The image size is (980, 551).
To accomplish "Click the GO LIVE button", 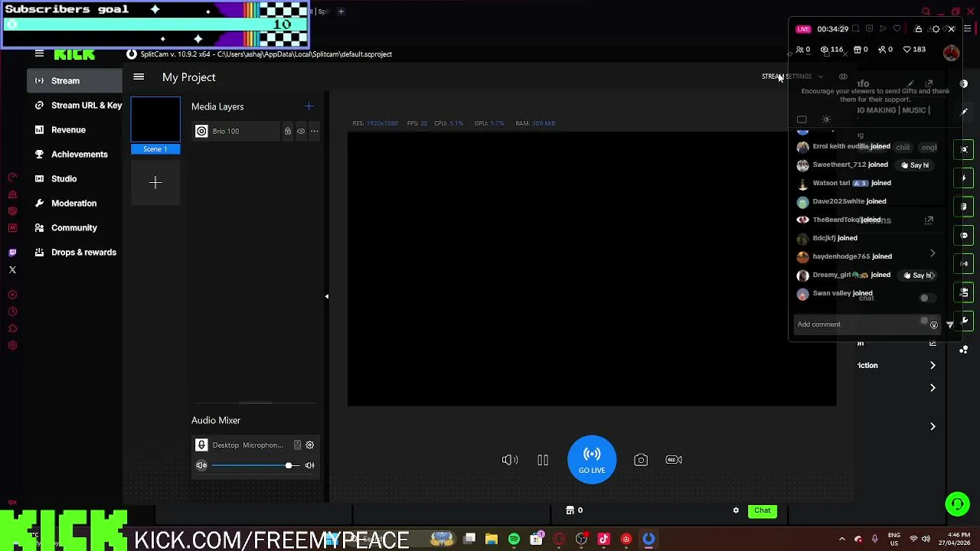I will (592, 460).
